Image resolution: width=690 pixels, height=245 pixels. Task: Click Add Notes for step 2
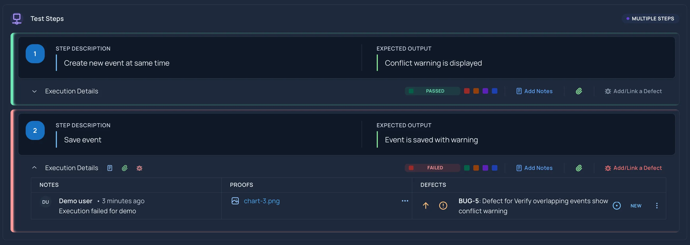(534, 168)
